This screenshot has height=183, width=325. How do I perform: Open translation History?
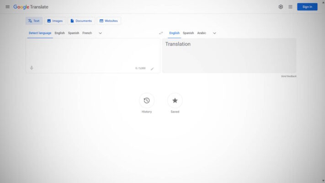147,101
